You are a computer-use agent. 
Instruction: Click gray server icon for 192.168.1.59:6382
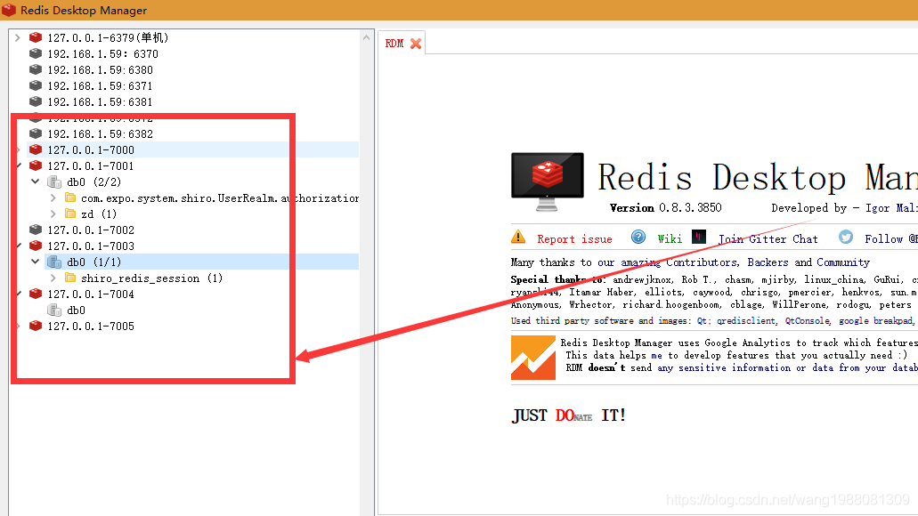[x=36, y=133]
